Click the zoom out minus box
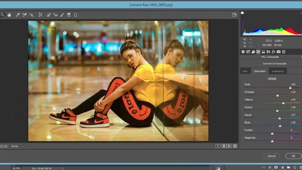This screenshot has height=170, width=302. click(2, 146)
